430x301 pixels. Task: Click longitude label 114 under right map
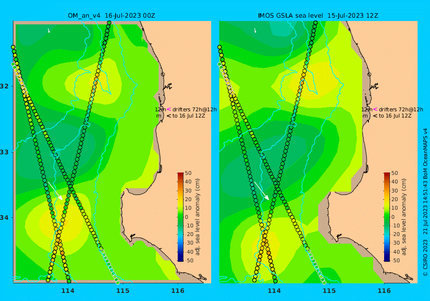pos(274,290)
